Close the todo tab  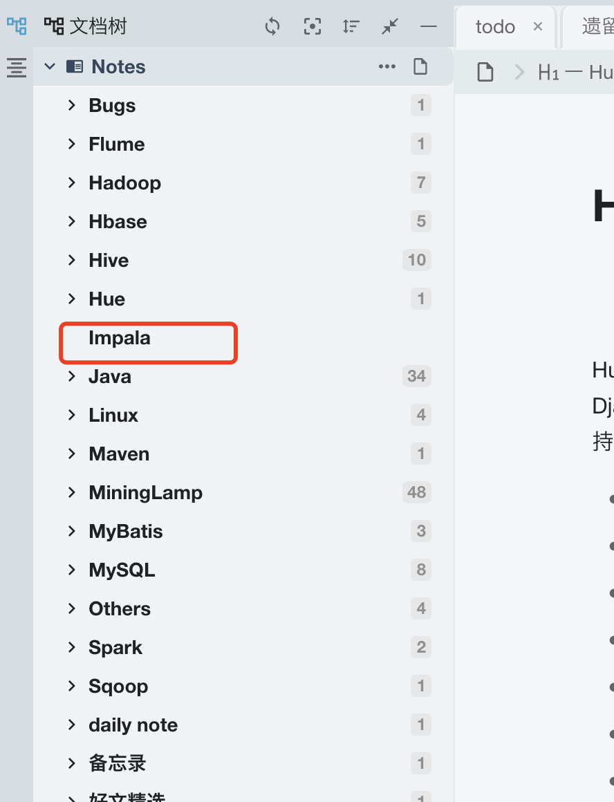(538, 27)
